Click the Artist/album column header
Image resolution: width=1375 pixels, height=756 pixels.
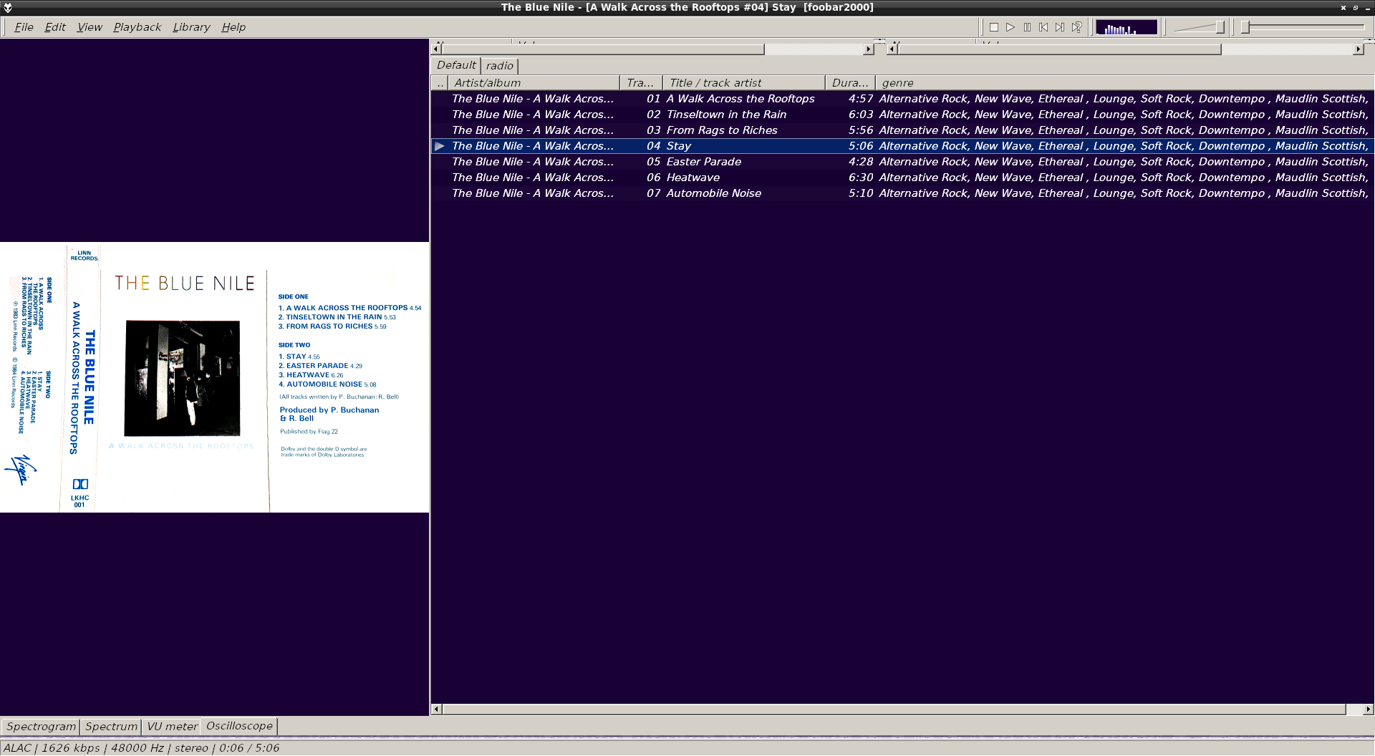pyautogui.click(x=534, y=83)
